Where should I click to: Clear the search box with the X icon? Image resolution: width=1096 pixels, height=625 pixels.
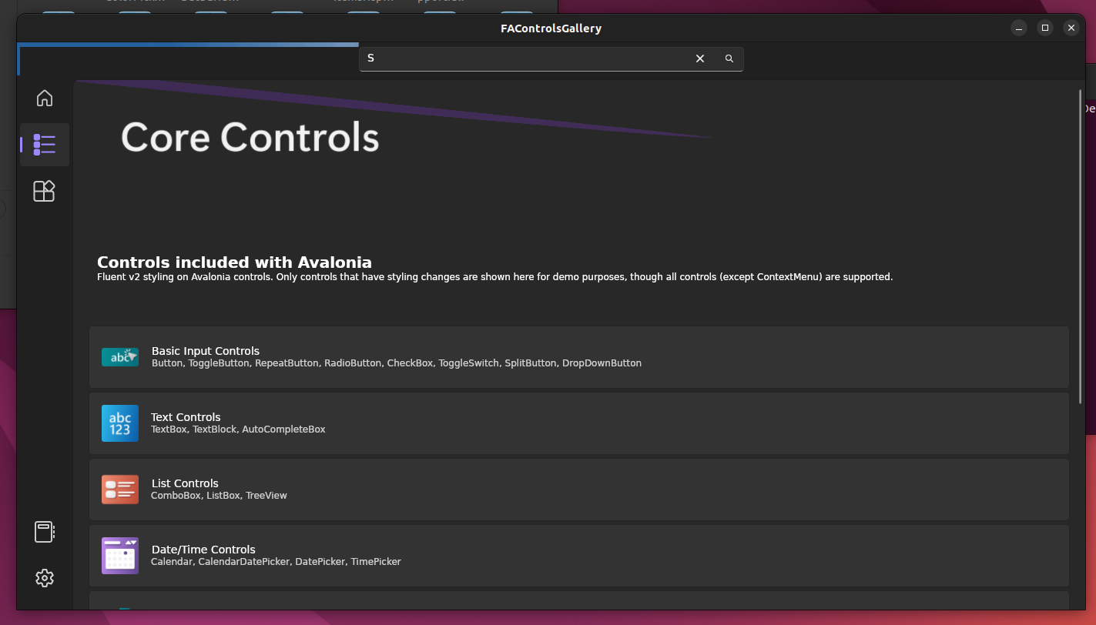699,58
